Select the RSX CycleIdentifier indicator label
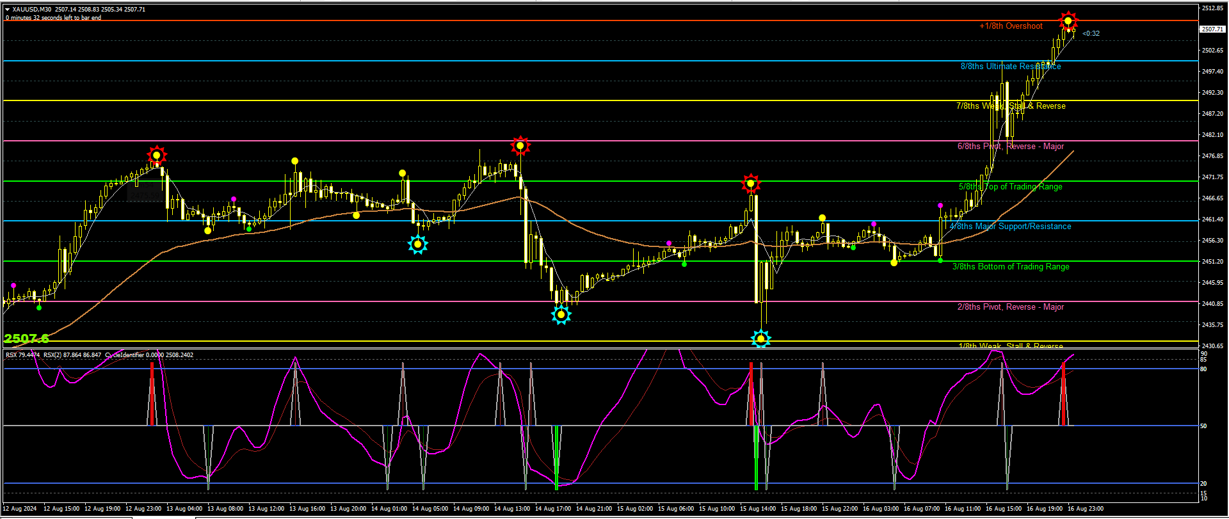Image resolution: width=1229 pixels, height=519 pixels. (x=99, y=355)
